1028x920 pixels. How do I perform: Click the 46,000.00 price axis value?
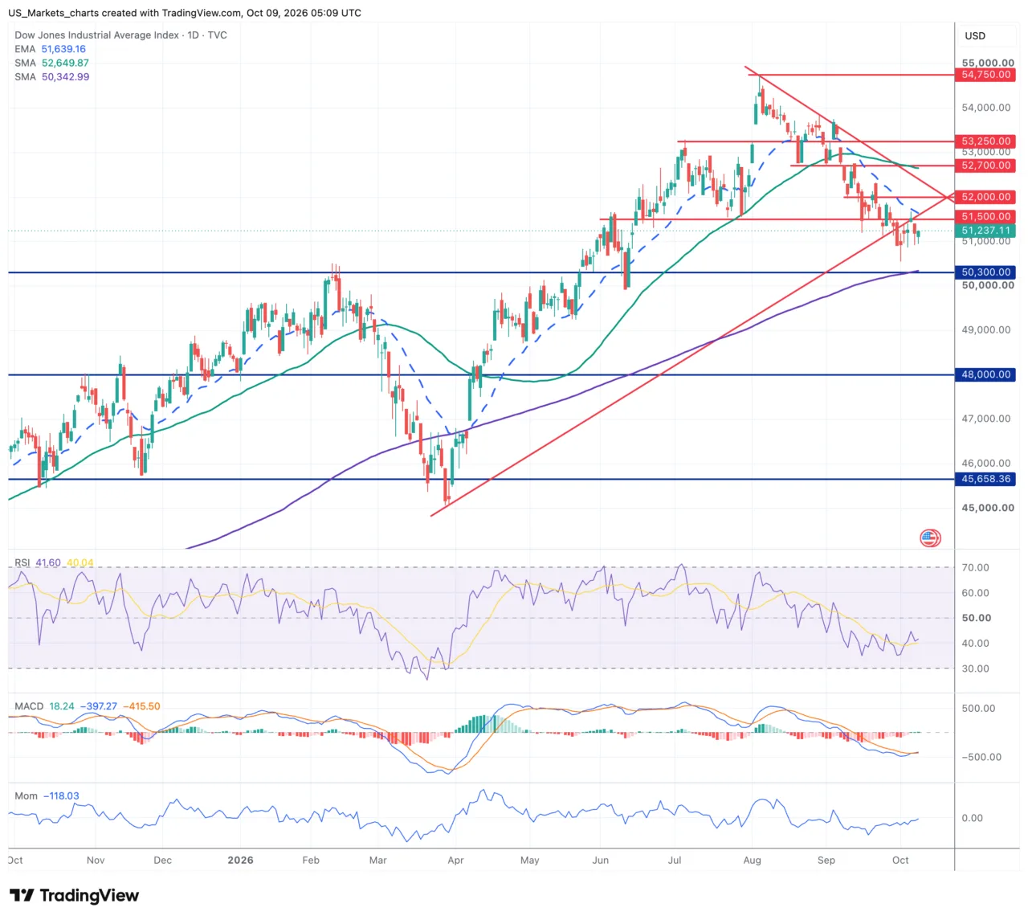pyautogui.click(x=986, y=463)
